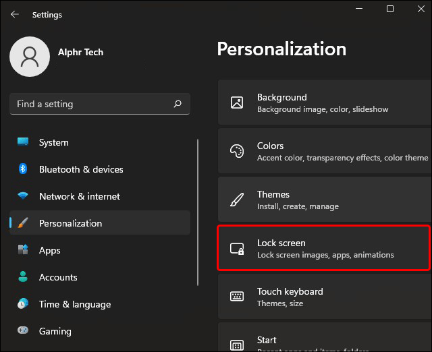
Task: Open Touch keyboard themes and size
Action: [x=324, y=297]
